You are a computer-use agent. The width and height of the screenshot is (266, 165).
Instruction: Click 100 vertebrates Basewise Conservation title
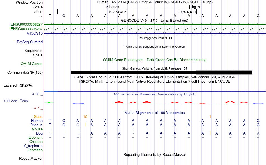coord(155,94)
